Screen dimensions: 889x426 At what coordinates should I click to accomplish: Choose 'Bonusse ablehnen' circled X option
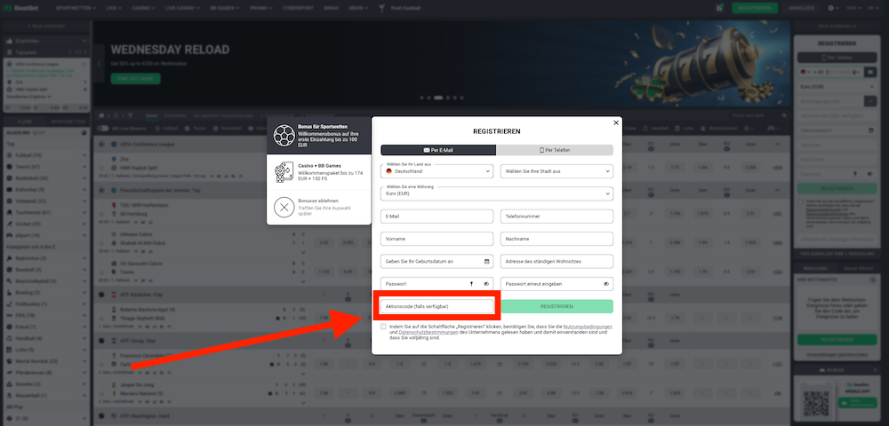click(x=319, y=208)
